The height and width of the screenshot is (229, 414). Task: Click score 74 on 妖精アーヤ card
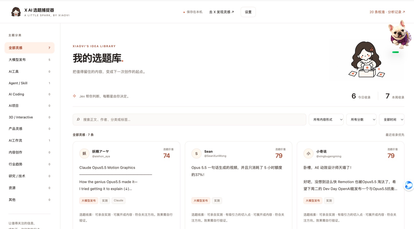pos(167,156)
